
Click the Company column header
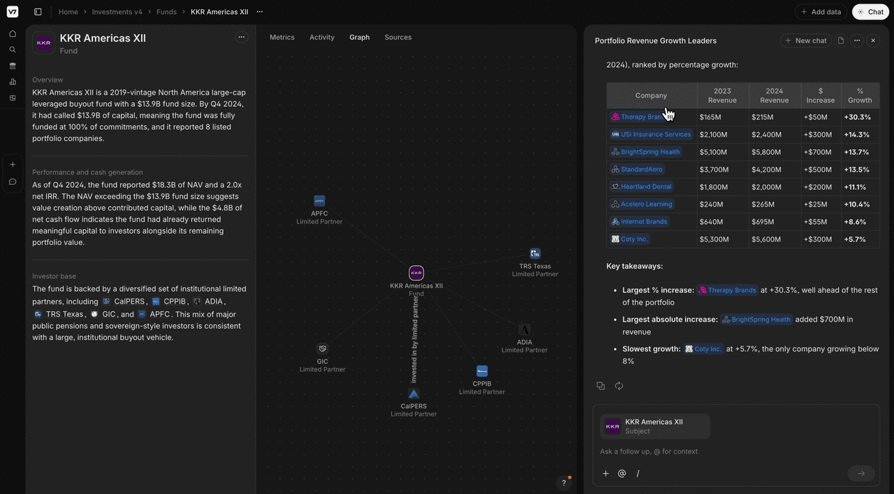click(x=652, y=96)
